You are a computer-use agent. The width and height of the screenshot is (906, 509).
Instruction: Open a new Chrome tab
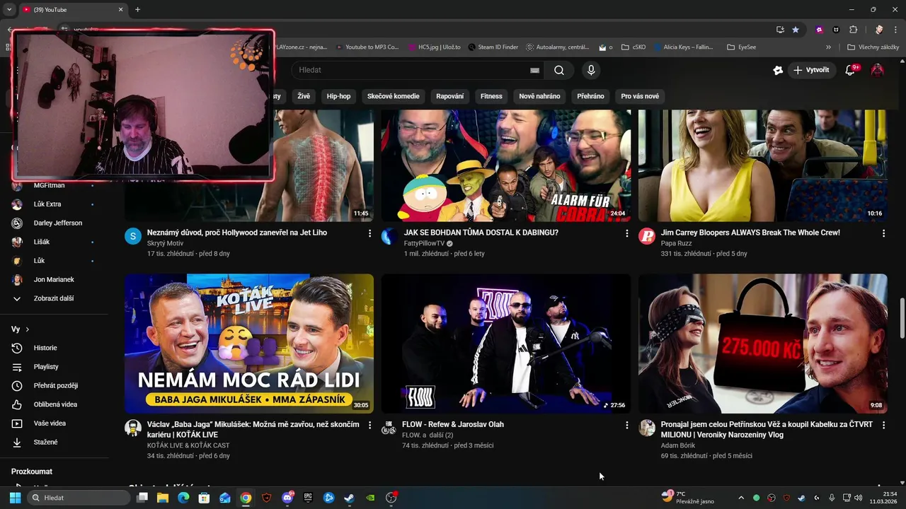pos(137,9)
